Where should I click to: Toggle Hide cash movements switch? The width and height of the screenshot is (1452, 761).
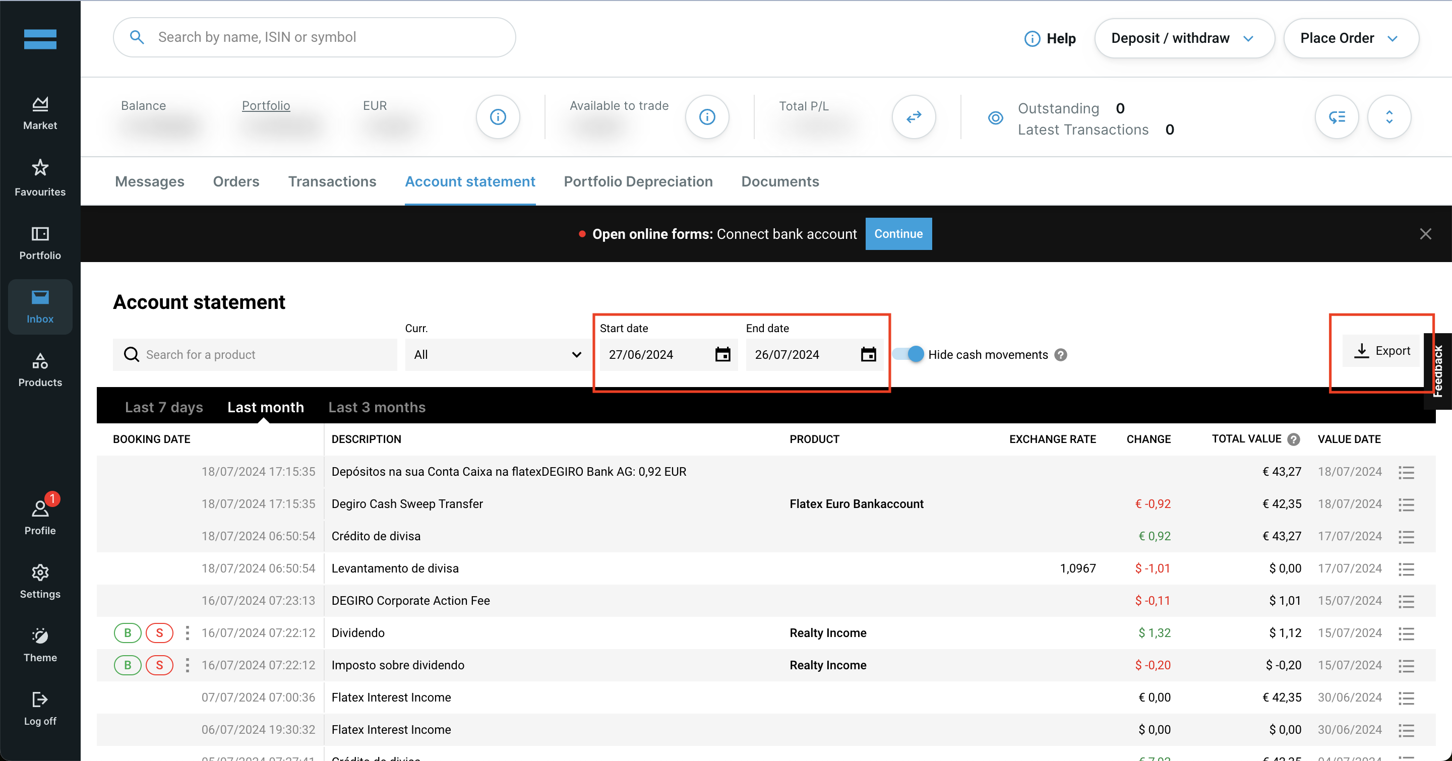click(913, 354)
